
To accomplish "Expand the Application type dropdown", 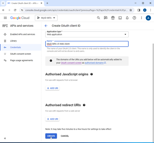I will pos(87,34).
